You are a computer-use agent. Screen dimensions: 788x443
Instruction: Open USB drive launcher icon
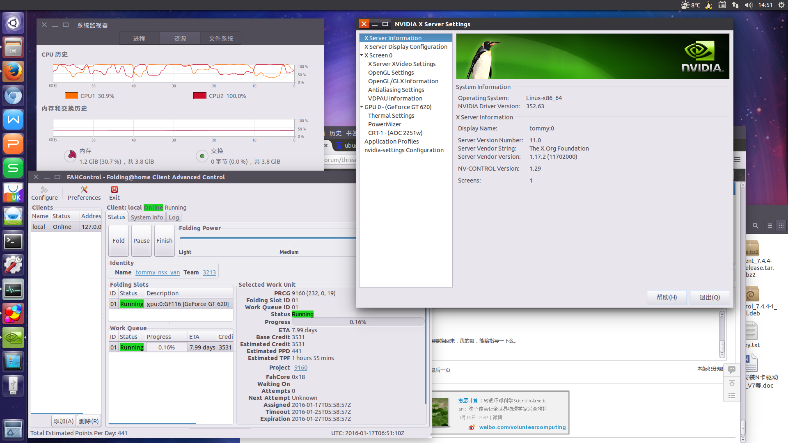click(13, 386)
